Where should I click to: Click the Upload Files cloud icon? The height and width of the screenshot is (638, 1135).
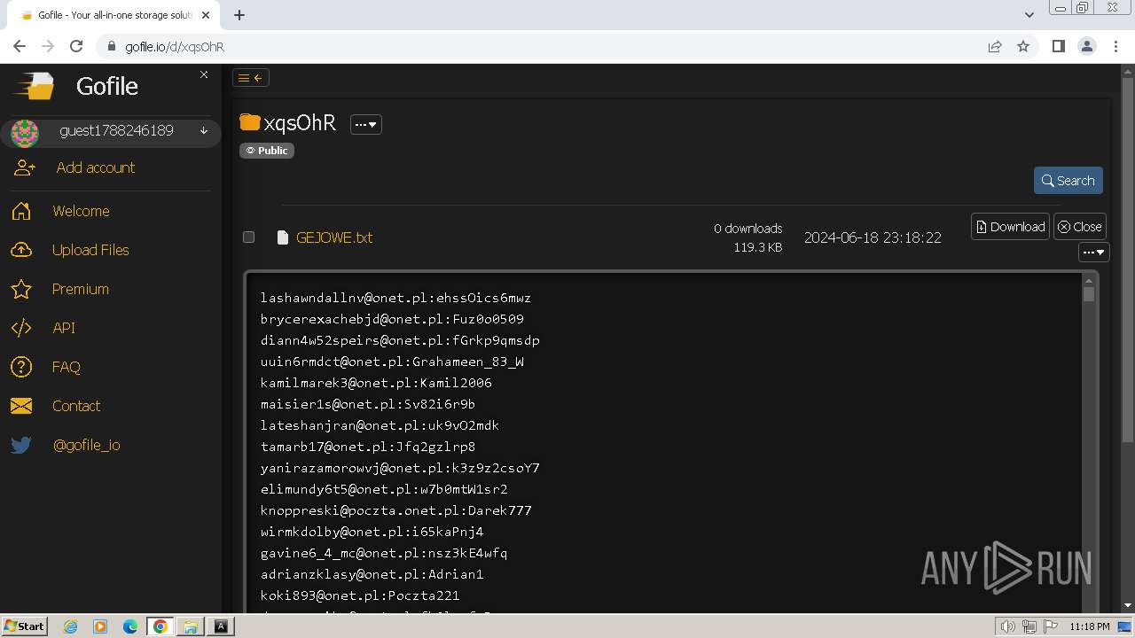coord(21,250)
